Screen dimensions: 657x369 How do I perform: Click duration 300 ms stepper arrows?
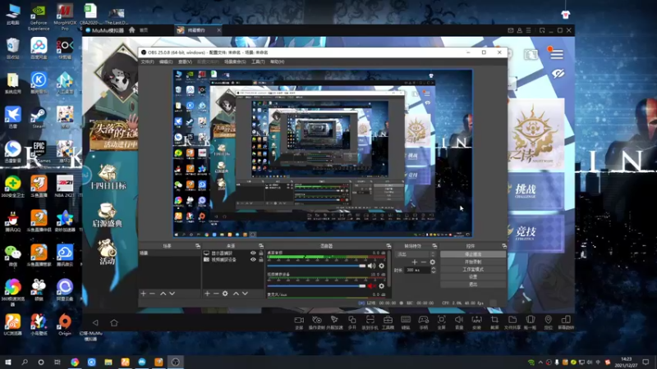point(434,271)
